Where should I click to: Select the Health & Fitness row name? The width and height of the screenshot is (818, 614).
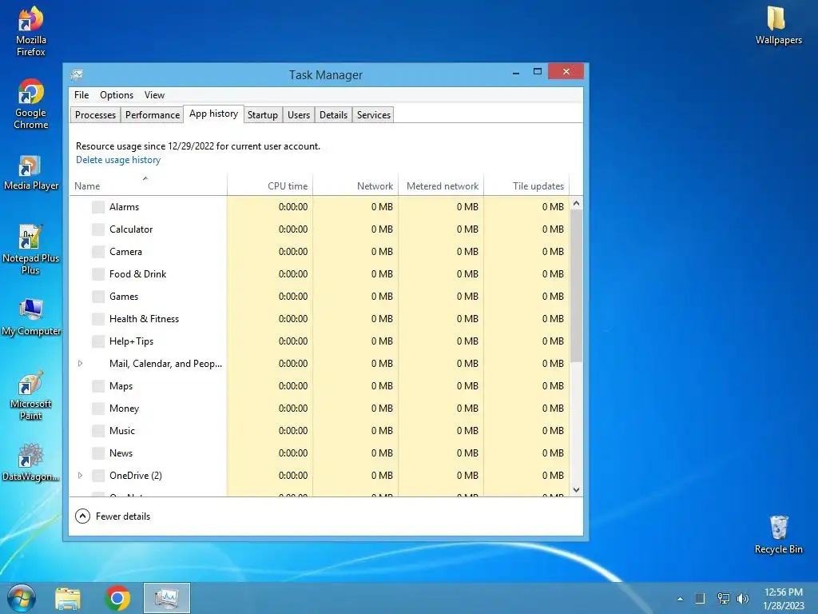pyautogui.click(x=144, y=319)
